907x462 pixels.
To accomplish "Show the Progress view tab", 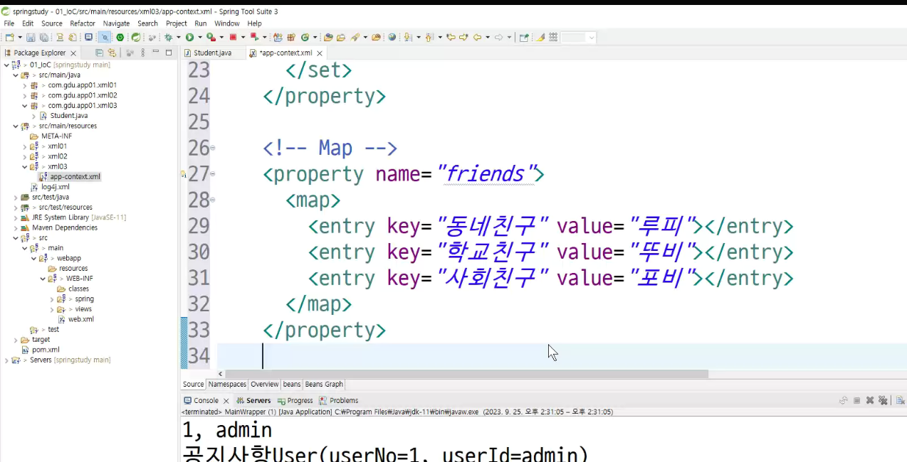I will 295,401.
